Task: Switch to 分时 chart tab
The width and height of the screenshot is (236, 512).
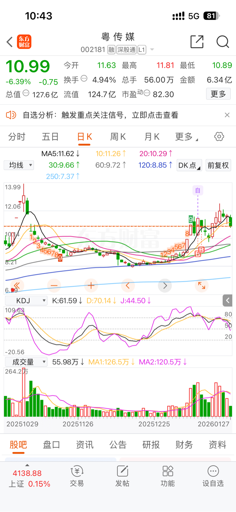Action: pyautogui.click(x=17, y=137)
